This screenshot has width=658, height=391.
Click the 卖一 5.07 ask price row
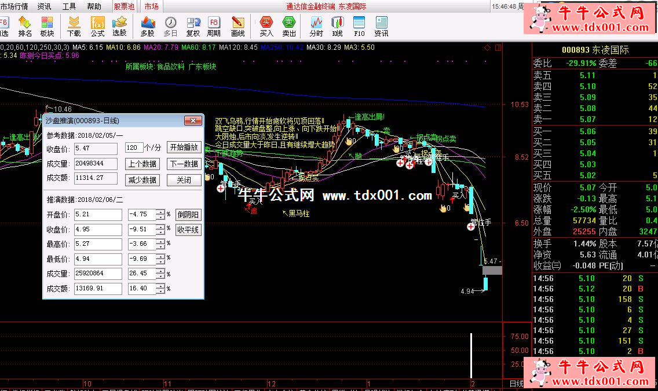point(595,119)
